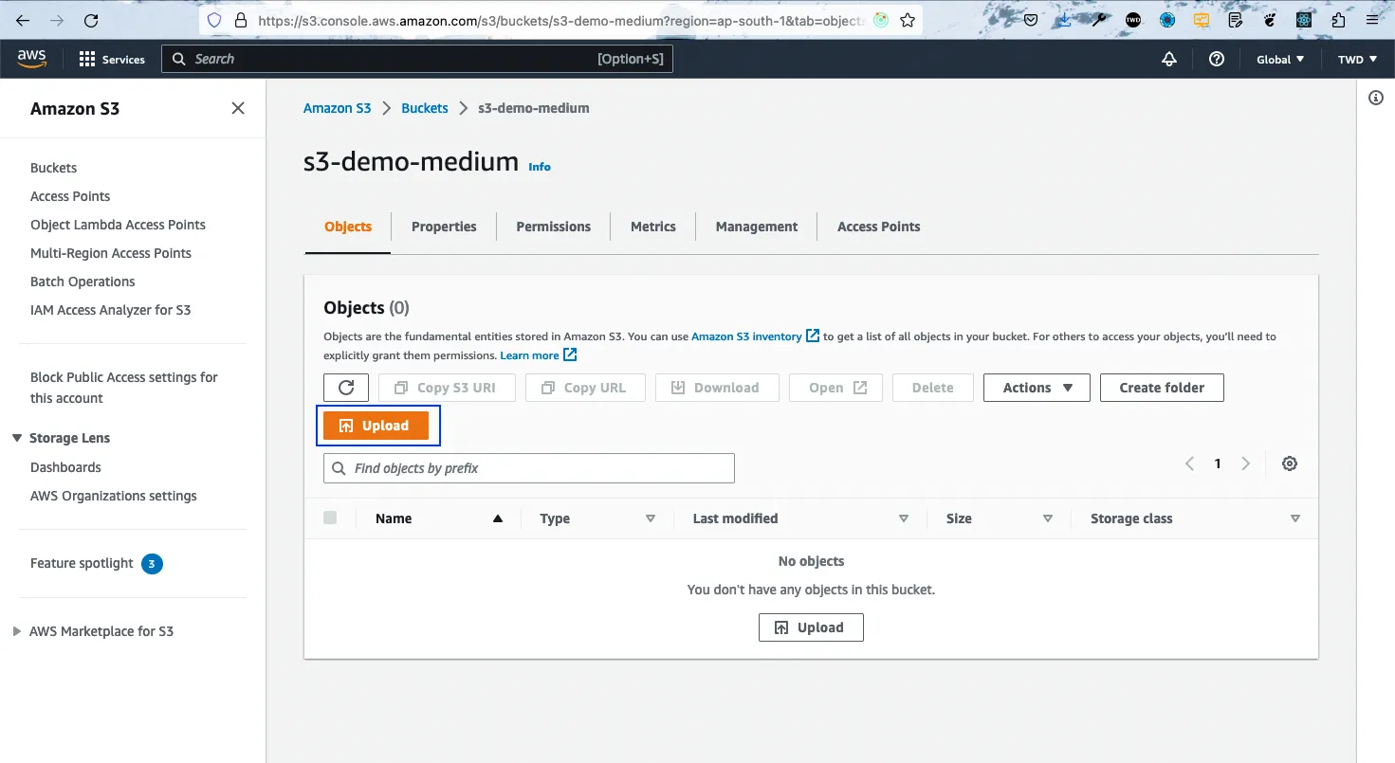Refresh the objects list
The image size is (1395, 763).
click(x=346, y=388)
